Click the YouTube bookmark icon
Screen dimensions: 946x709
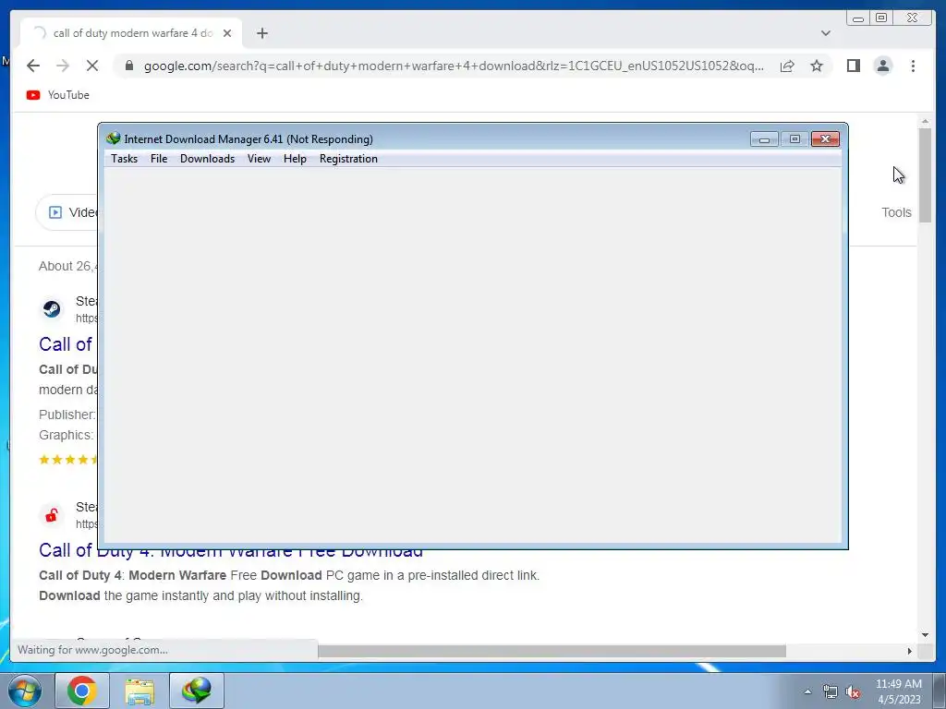(33, 95)
